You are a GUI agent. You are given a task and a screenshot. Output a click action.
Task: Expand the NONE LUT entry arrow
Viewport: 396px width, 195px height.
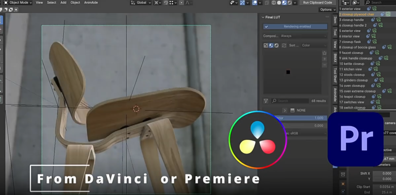[285, 110]
